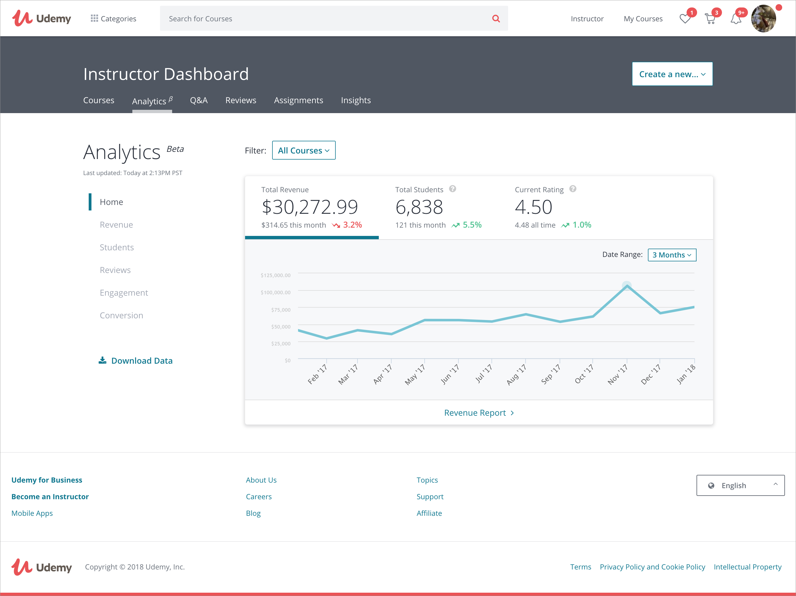Image resolution: width=796 pixels, height=596 pixels.
Task: Select Conversion in analytics sidebar
Action: point(121,316)
